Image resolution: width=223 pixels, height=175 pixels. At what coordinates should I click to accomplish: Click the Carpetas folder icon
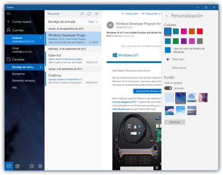click(8, 59)
